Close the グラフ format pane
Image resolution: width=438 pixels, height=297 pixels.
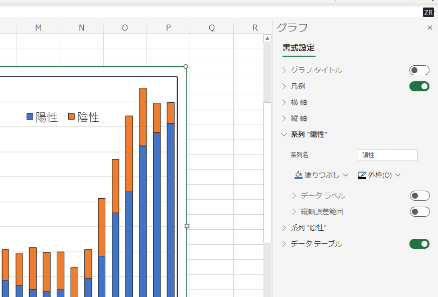(x=429, y=28)
